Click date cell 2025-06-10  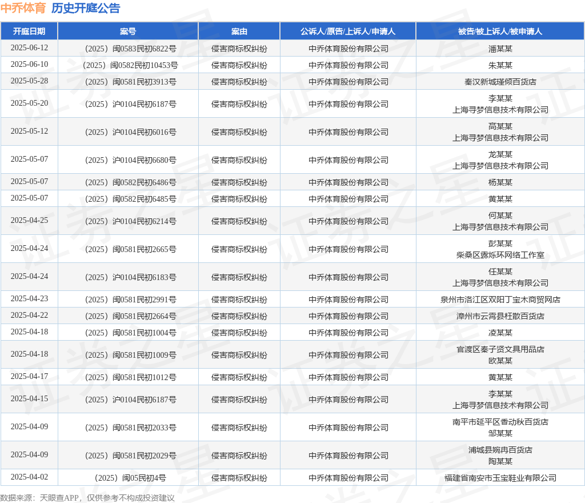click(29, 64)
